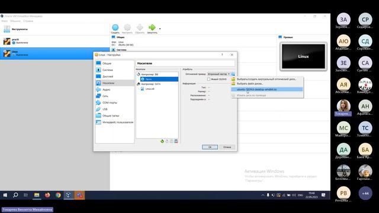Click the ТС participant avatar
The height and width of the screenshot is (213, 379).
365,128
